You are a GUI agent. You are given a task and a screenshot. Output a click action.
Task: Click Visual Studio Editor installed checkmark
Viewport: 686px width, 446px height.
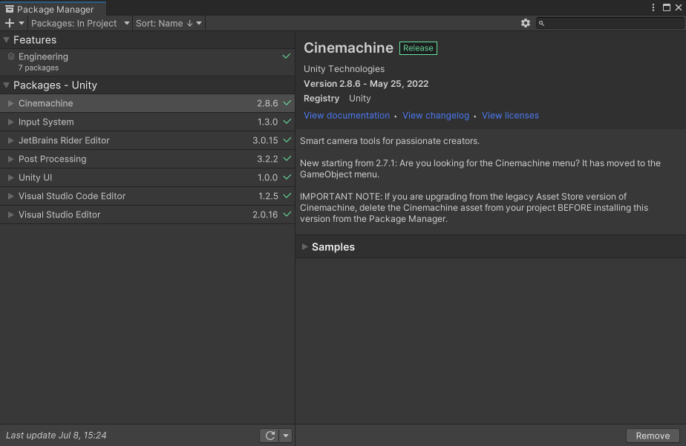coord(287,214)
